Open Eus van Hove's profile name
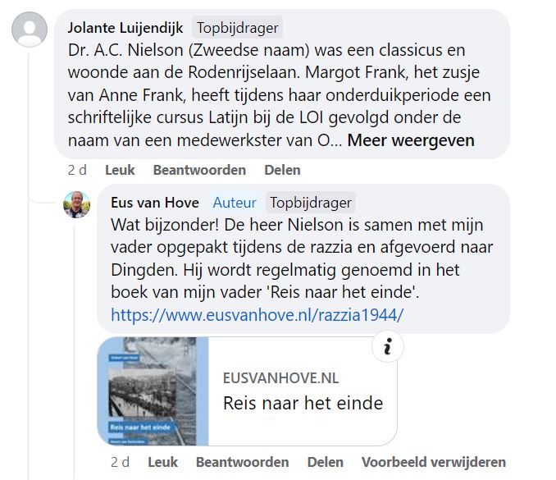Image resolution: width=556 pixels, height=480 pixels. point(155,203)
